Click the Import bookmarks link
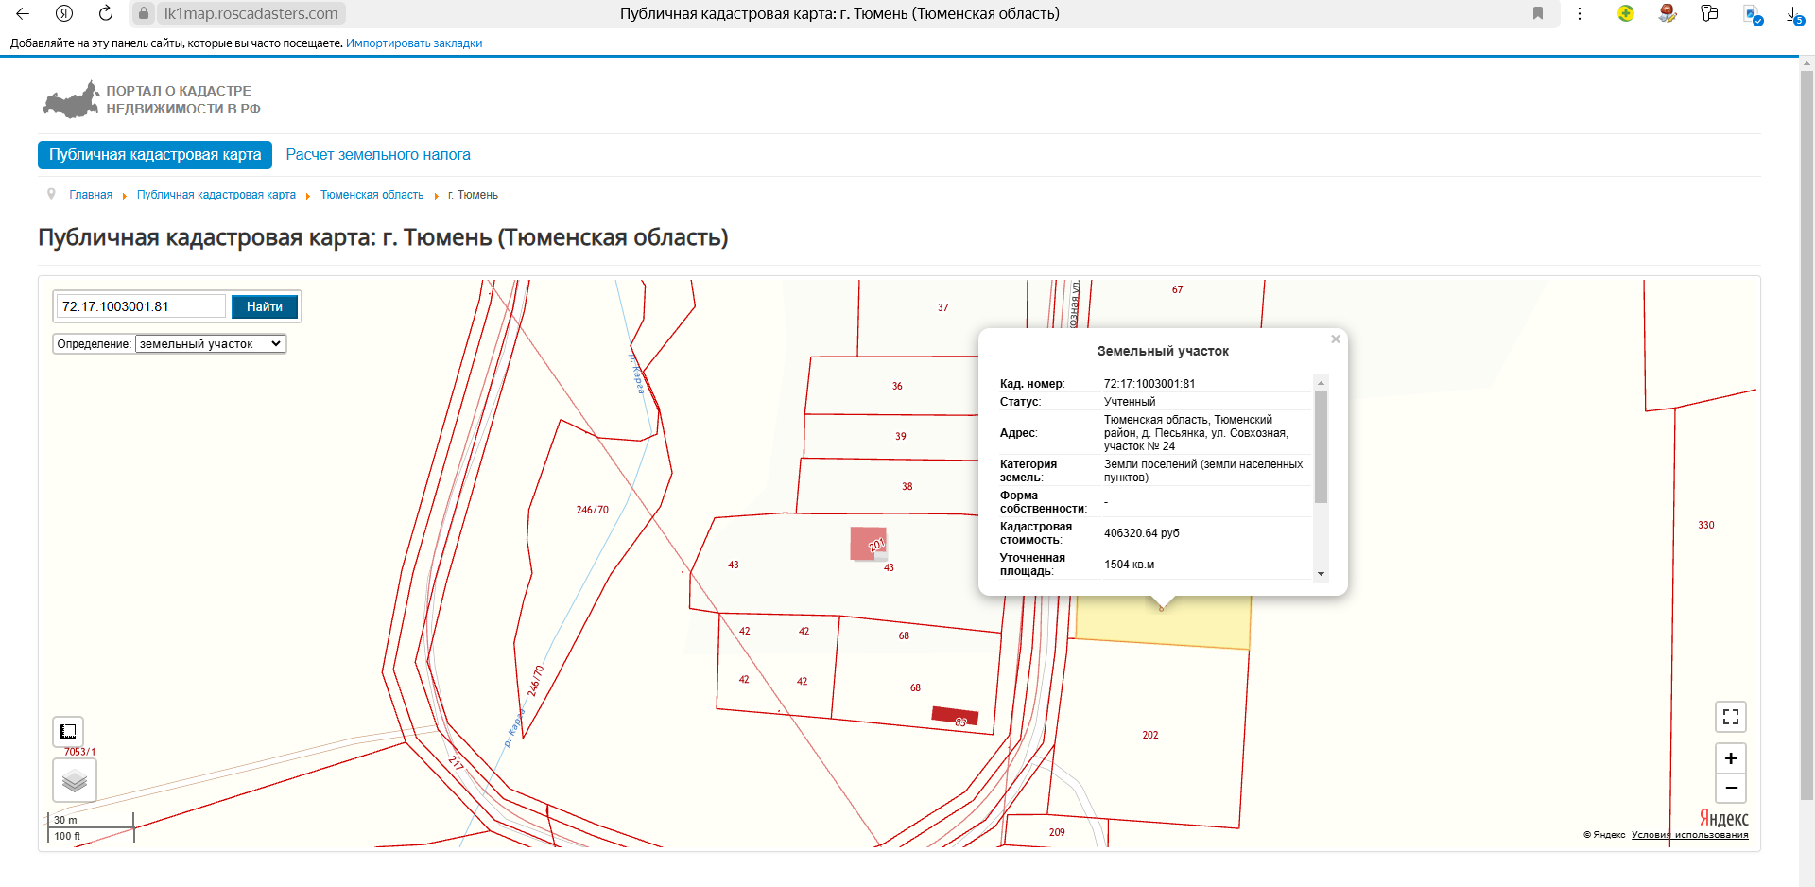The width and height of the screenshot is (1815, 887). pyautogui.click(x=414, y=43)
